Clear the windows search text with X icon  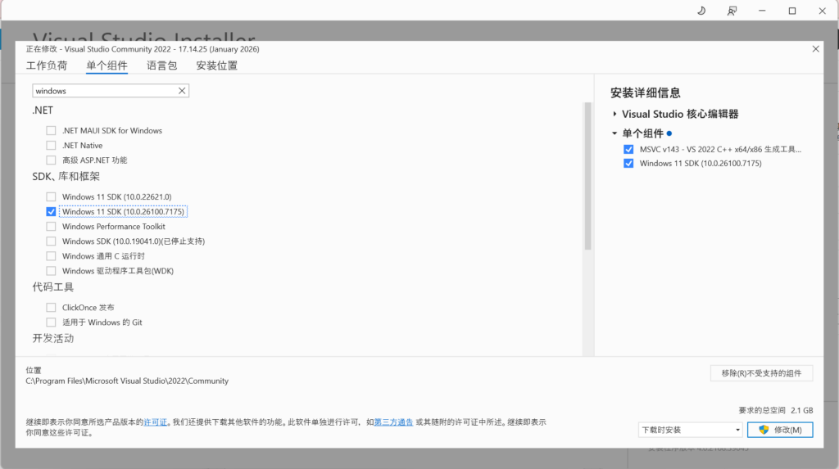coord(182,91)
